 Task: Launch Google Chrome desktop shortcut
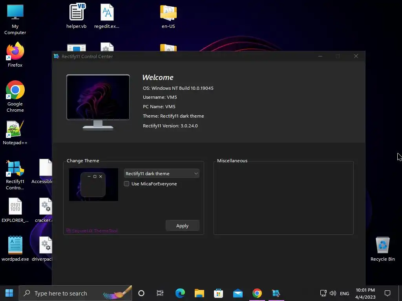(x=15, y=96)
